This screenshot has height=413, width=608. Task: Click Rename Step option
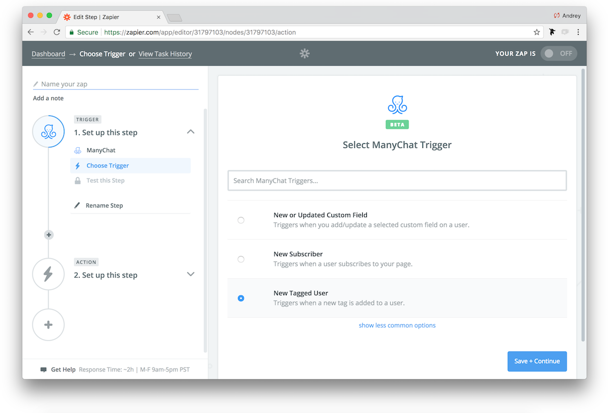104,205
